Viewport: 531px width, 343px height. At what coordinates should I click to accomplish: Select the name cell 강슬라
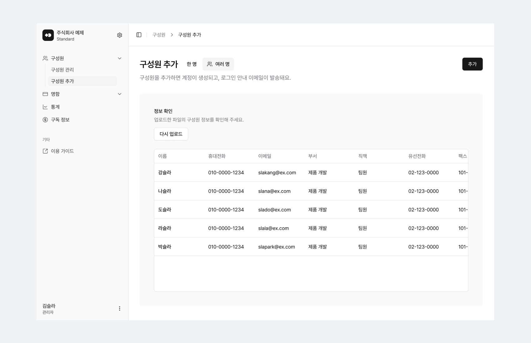tap(165, 172)
